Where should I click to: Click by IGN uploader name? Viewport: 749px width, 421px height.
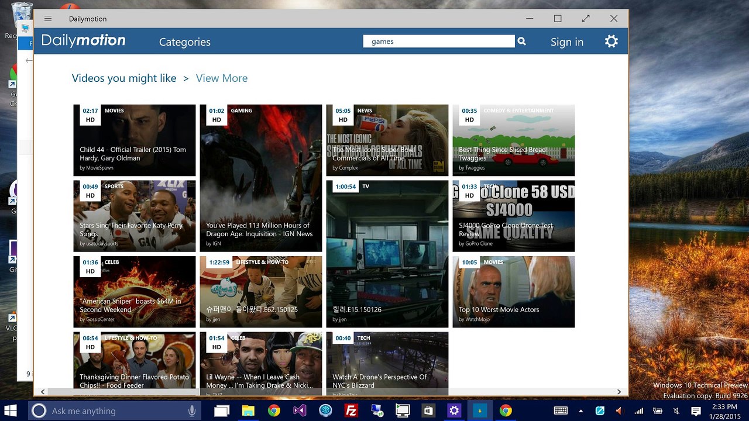[214, 244]
